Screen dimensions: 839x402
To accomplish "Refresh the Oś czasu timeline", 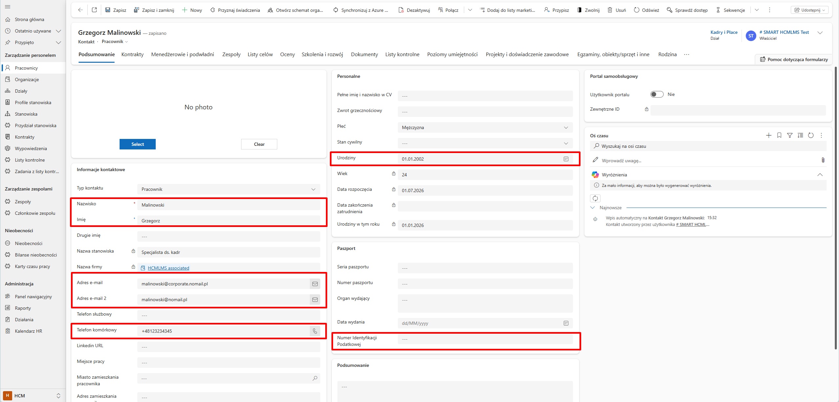I will coord(811,135).
